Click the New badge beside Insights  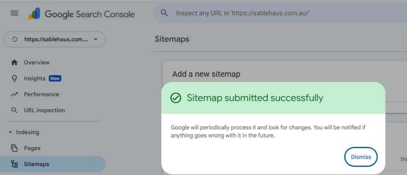[55, 78]
